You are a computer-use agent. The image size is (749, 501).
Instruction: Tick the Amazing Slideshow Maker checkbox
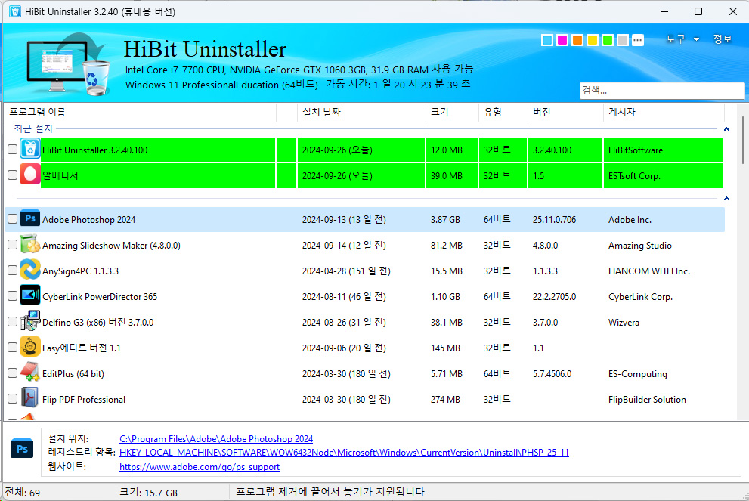coord(12,245)
